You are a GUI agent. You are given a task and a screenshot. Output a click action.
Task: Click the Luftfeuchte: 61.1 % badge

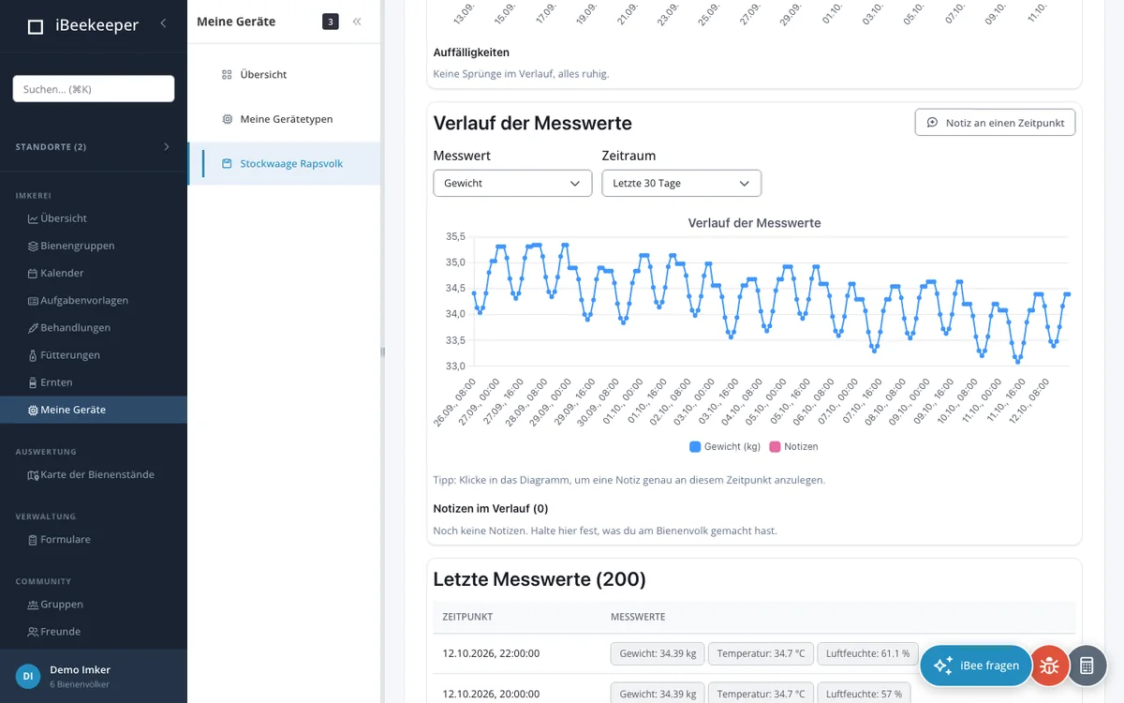click(x=867, y=653)
